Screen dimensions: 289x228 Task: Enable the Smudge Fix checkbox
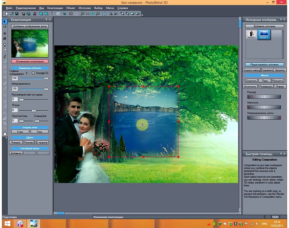(x=34, y=73)
